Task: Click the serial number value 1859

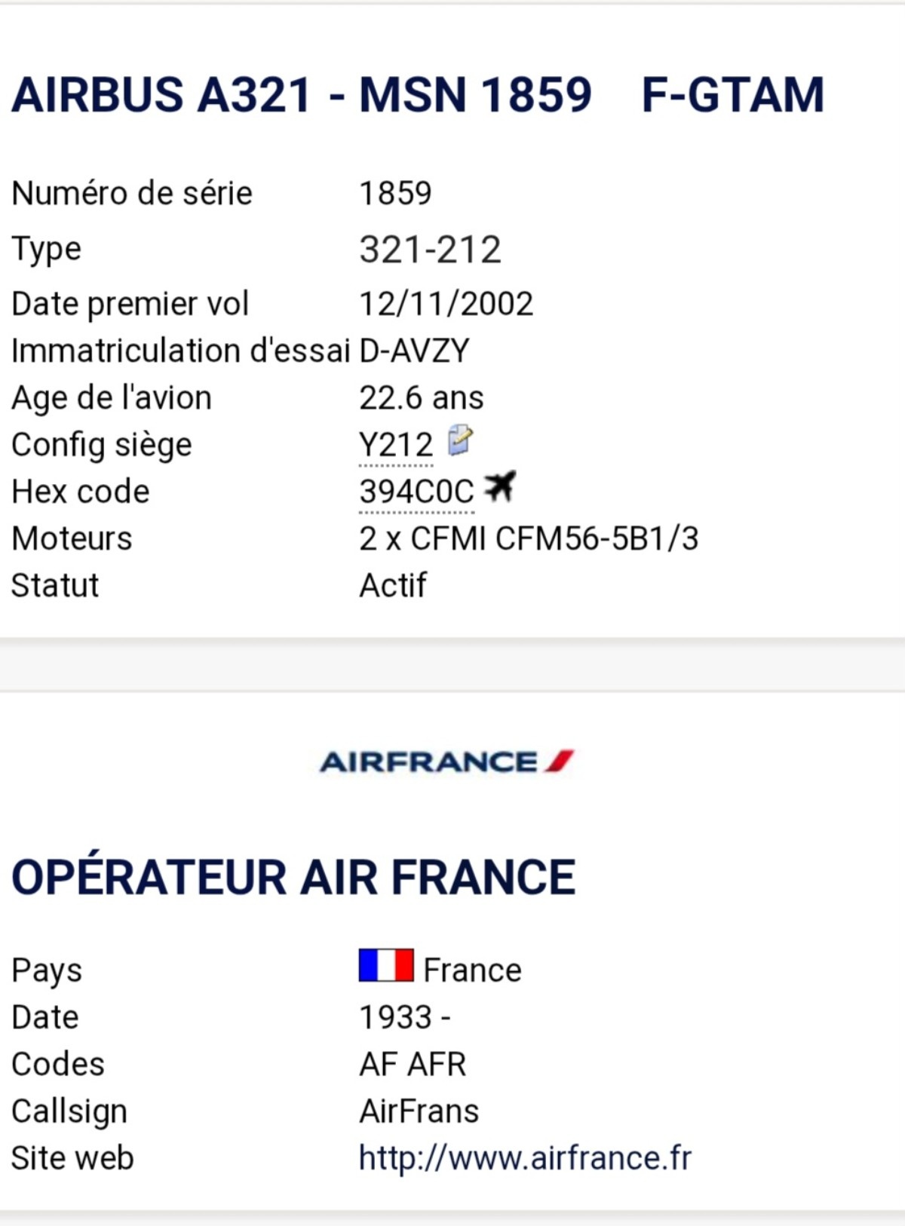Action: point(395,193)
